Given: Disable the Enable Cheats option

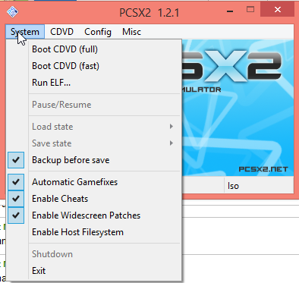Looking at the screenshot, I should coord(94,199).
